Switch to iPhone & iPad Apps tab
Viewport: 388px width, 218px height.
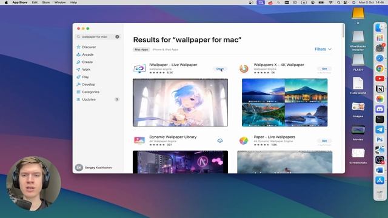(x=166, y=50)
